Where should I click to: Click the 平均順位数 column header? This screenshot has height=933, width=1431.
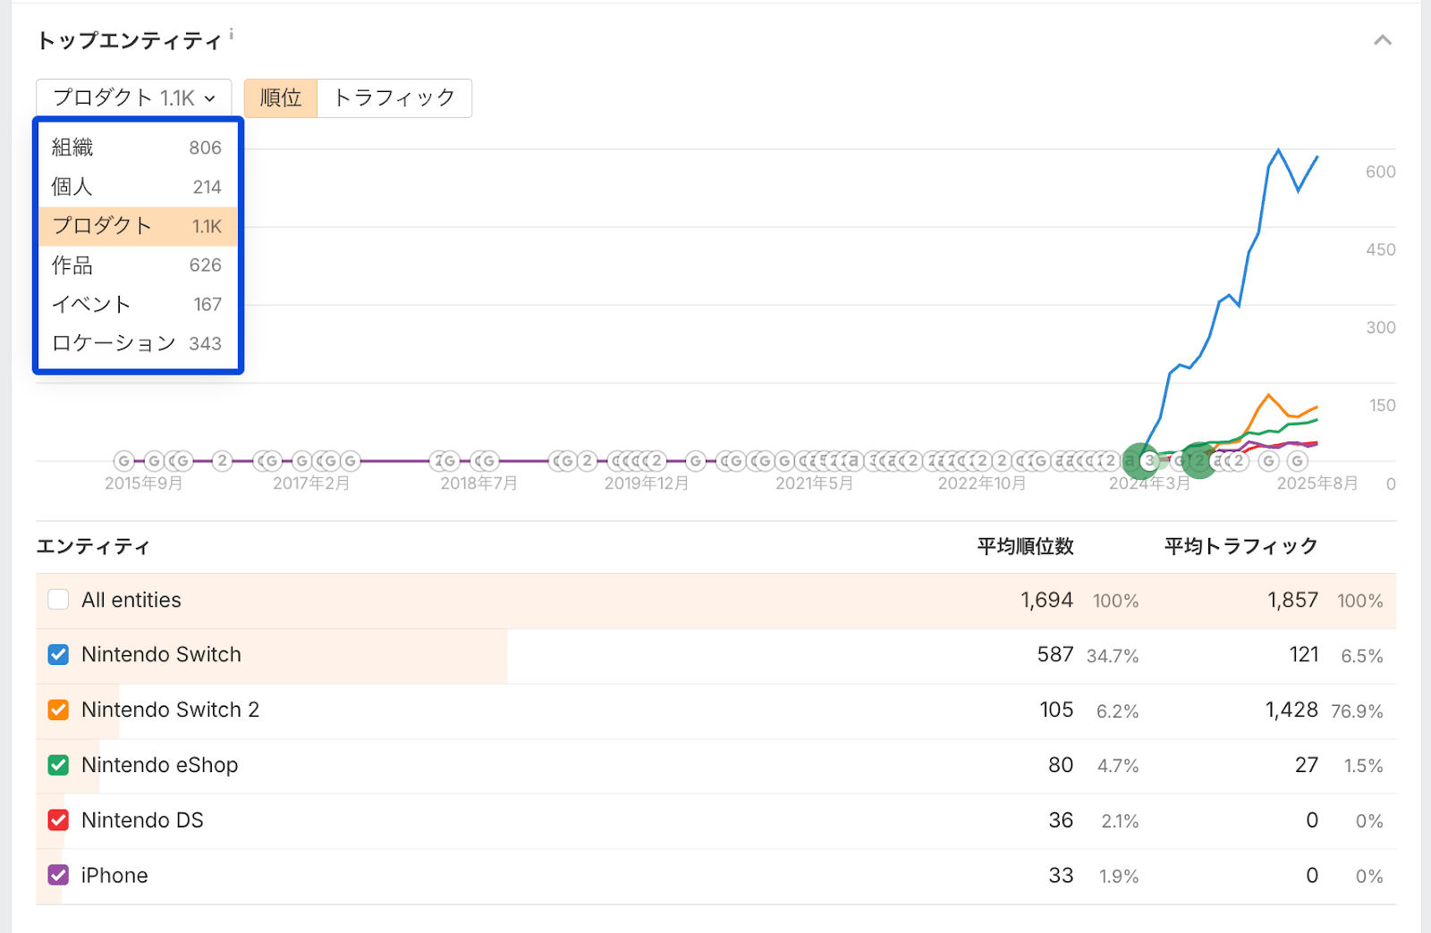click(1025, 546)
